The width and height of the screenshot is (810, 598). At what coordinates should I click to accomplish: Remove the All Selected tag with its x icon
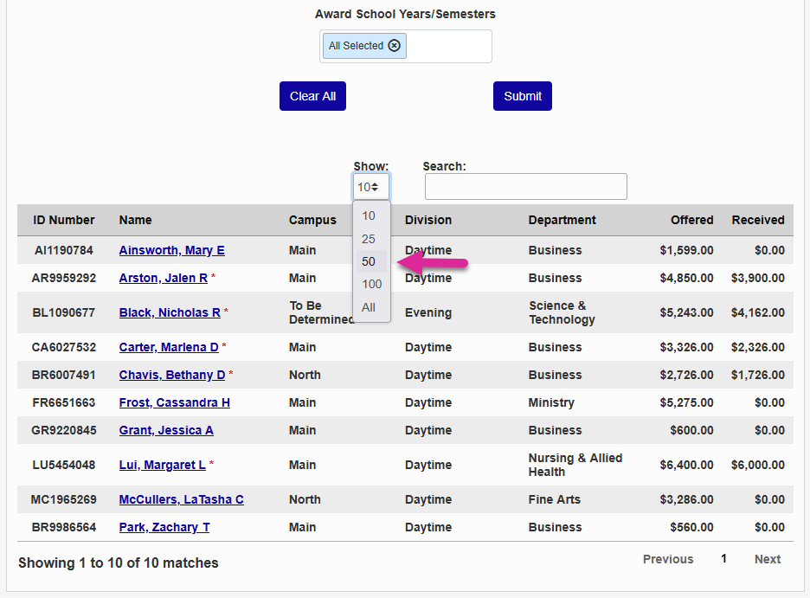(394, 46)
